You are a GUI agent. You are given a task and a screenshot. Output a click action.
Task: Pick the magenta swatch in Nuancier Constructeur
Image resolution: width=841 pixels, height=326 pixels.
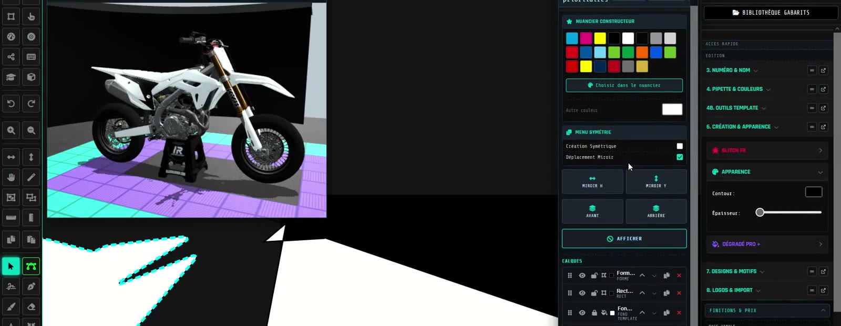[586, 38]
